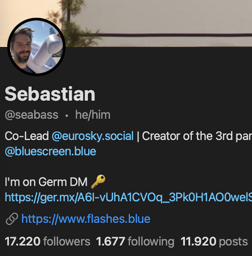
Task: Click the Co-Lead text in bio
Action: pos(27,136)
